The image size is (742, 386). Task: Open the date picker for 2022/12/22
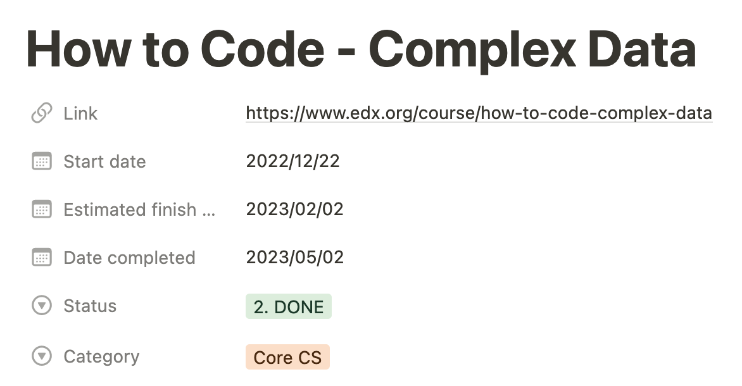[293, 161]
